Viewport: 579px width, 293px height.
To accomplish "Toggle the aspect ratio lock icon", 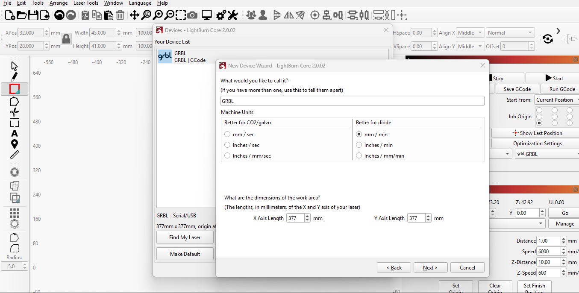I will click(66, 39).
